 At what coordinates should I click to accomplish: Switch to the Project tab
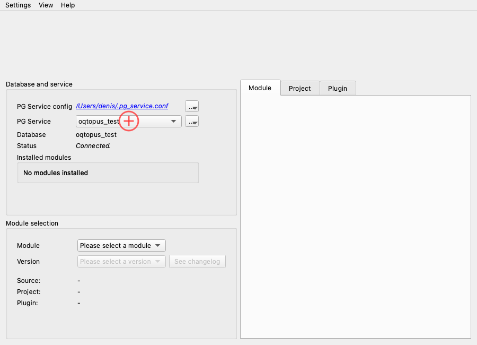[x=300, y=89]
